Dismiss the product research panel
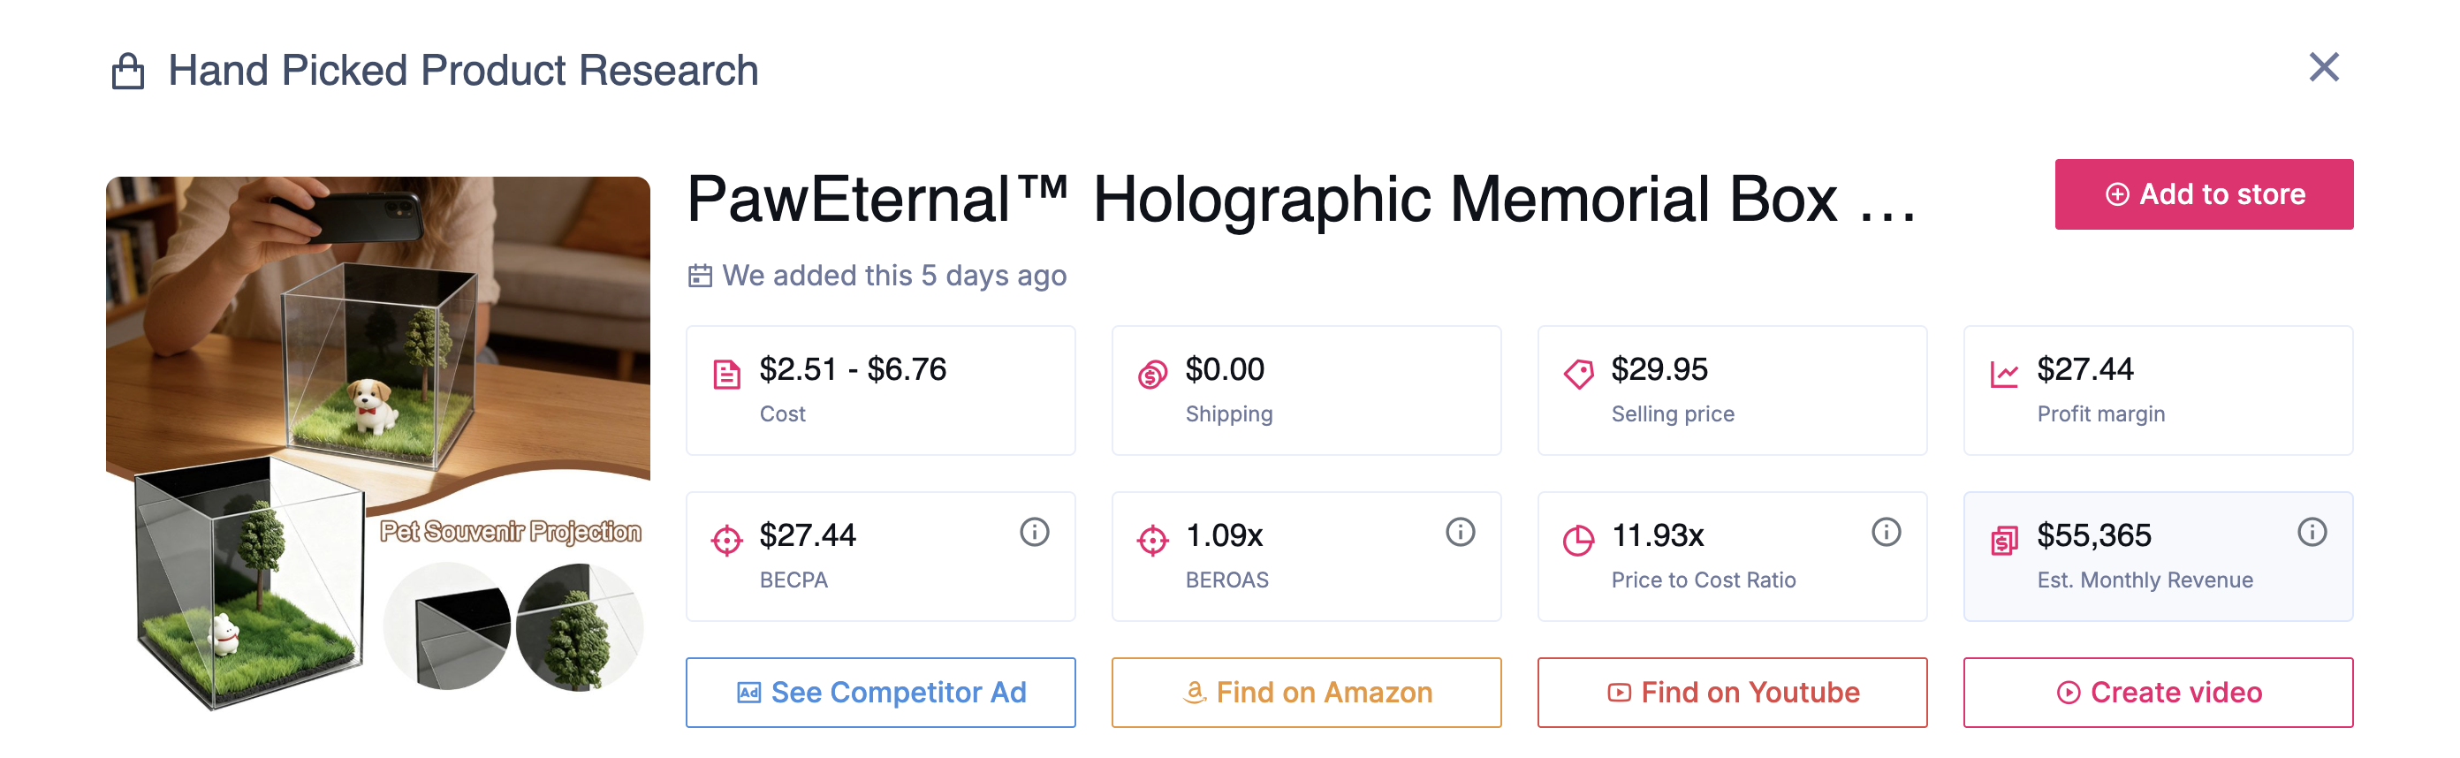 2327,68
